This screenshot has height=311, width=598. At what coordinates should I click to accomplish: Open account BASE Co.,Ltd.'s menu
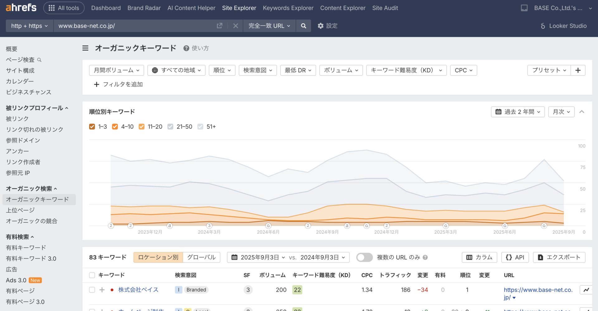click(563, 8)
